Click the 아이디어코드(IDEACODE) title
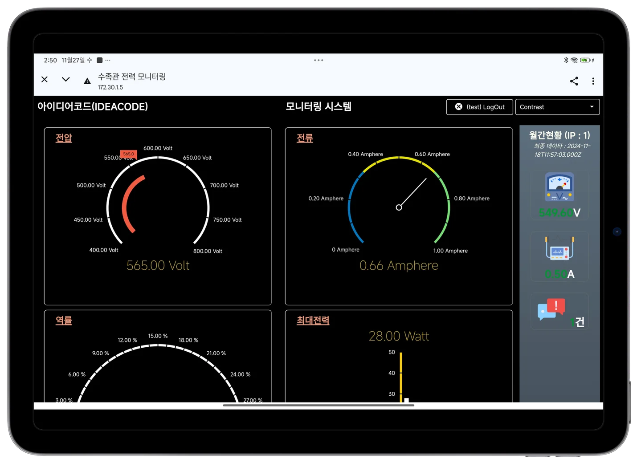 [93, 107]
